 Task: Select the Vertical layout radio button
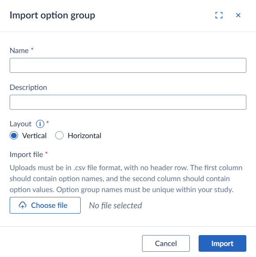point(14,136)
